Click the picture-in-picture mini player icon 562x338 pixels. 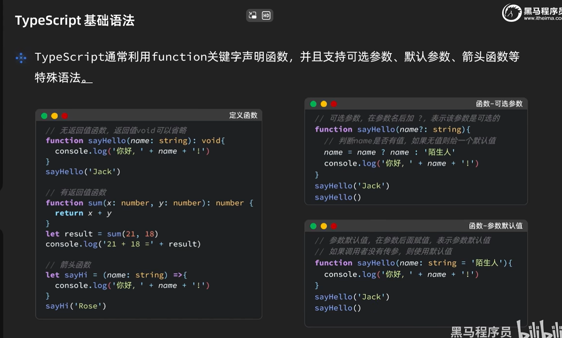(x=253, y=15)
